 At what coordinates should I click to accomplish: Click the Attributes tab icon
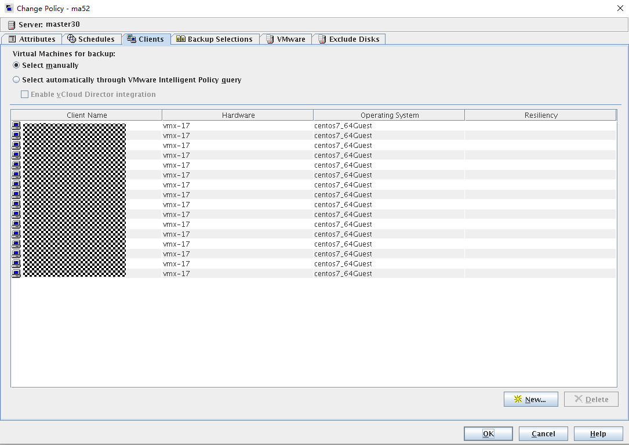click(12, 39)
